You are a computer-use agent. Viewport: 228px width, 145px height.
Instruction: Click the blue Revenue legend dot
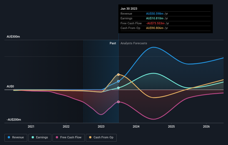pos(9,137)
